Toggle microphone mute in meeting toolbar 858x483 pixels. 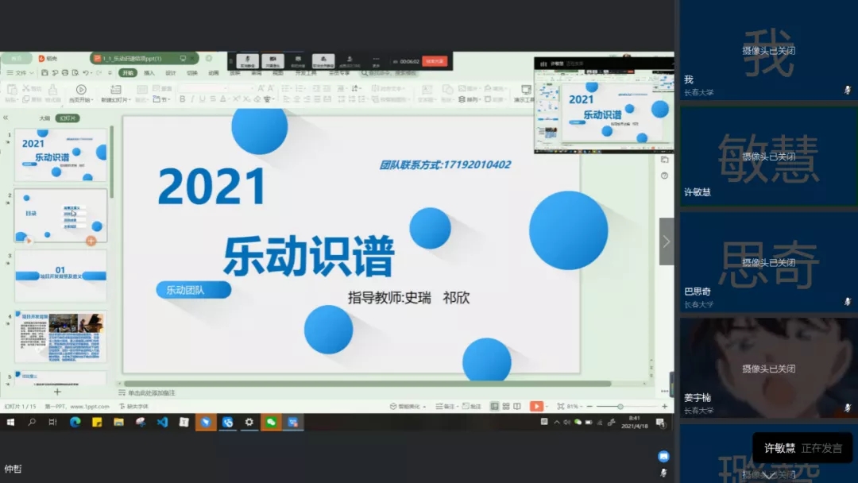coord(247,60)
